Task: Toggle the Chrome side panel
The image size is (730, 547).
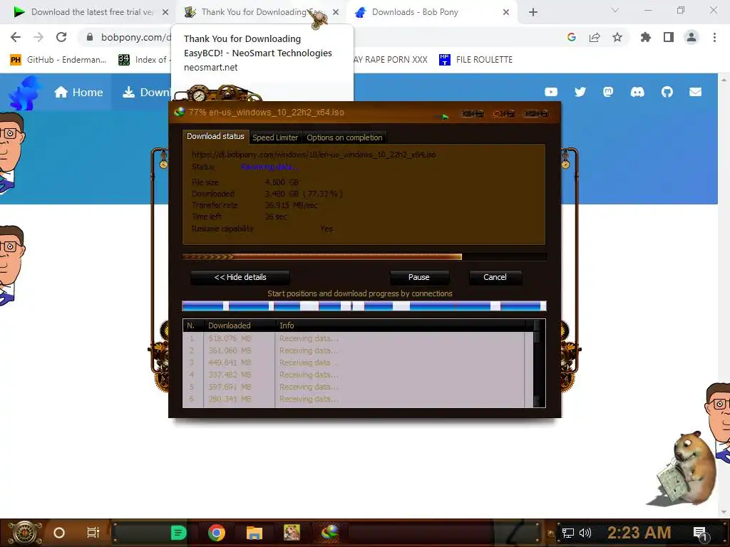Action: (x=669, y=37)
